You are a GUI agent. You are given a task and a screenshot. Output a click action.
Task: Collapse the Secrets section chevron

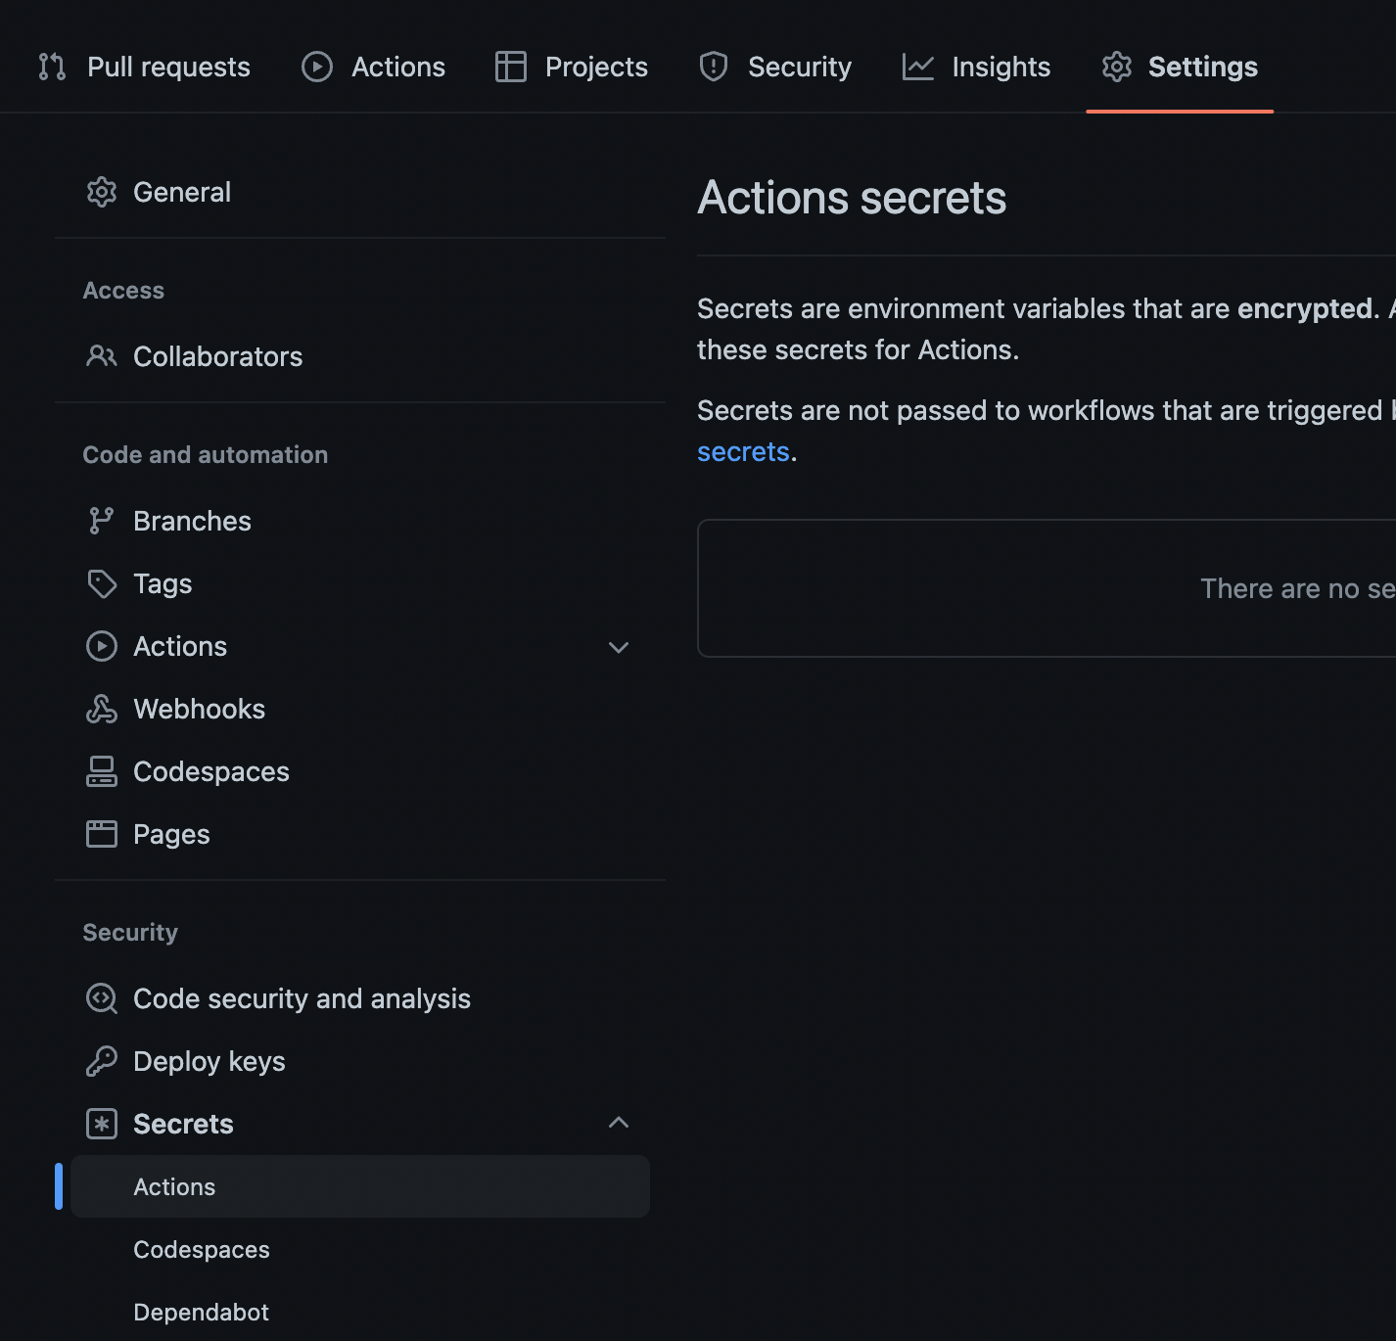619,1123
